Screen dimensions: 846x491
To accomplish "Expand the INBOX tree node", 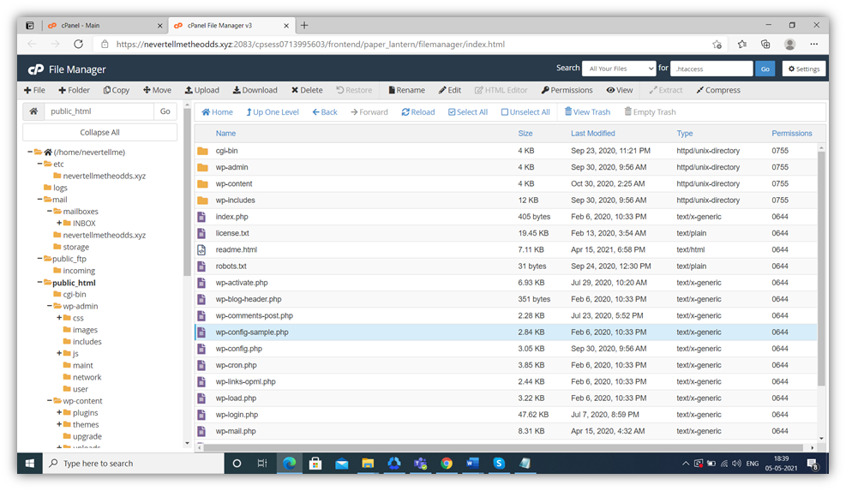I will point(59,223).
